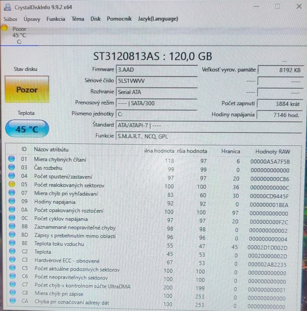
Task: Select the yellow Pozor disk C: status icon
Action: (4, 28)
